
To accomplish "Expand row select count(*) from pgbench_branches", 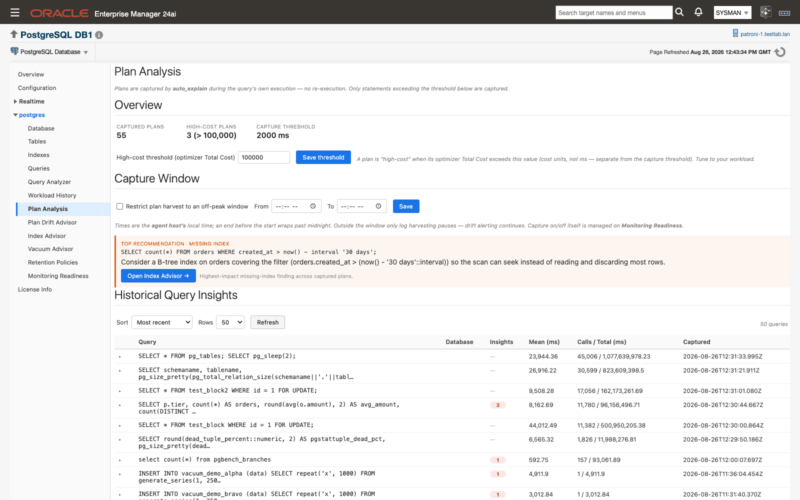I will click(x=120, y=460).
